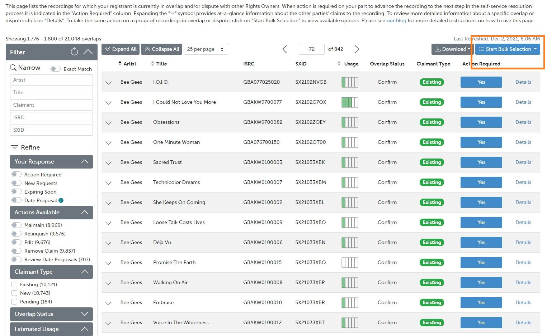Expand the Overlap Status section

(x=85, y=314)
